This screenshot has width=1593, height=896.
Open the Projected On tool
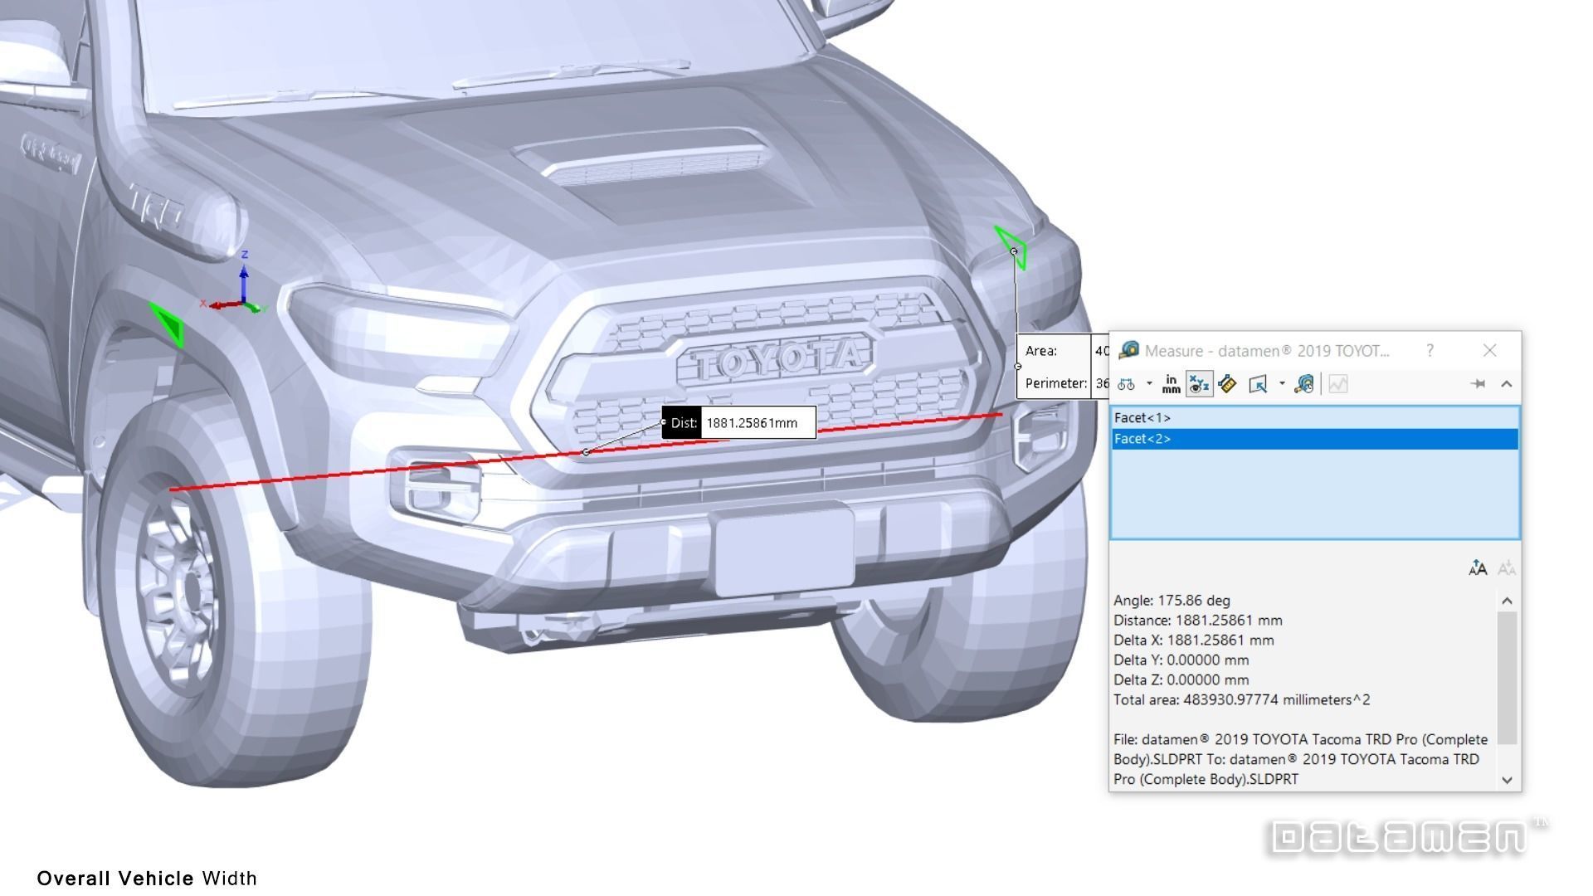[x=1258, y=384]
